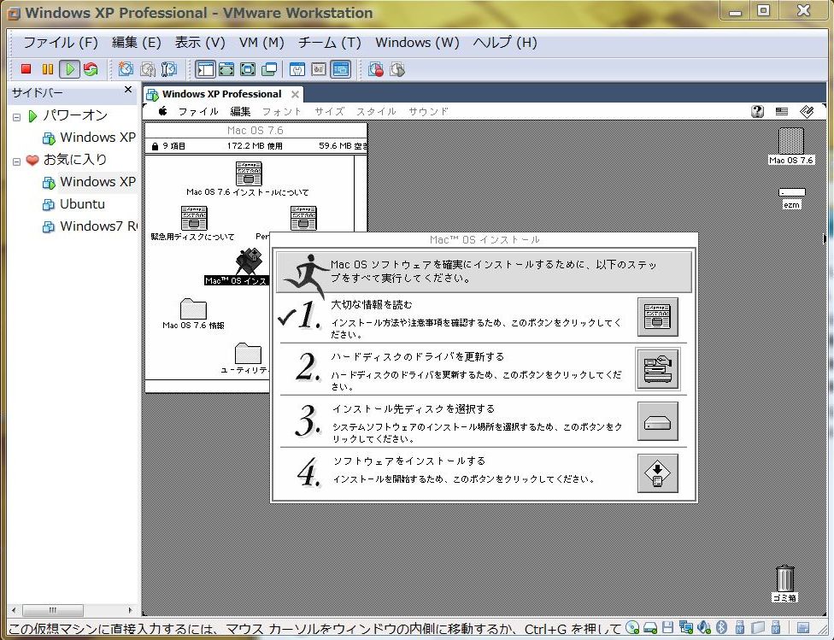Viewport: 834px width, 640px height.
Task: Click the appliance view toolbar icon
Action: click(x=319, y=69)
